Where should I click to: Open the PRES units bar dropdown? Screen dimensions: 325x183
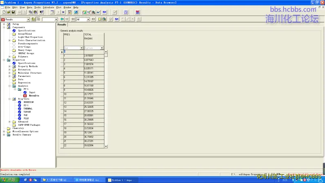[x=82, y=48]
